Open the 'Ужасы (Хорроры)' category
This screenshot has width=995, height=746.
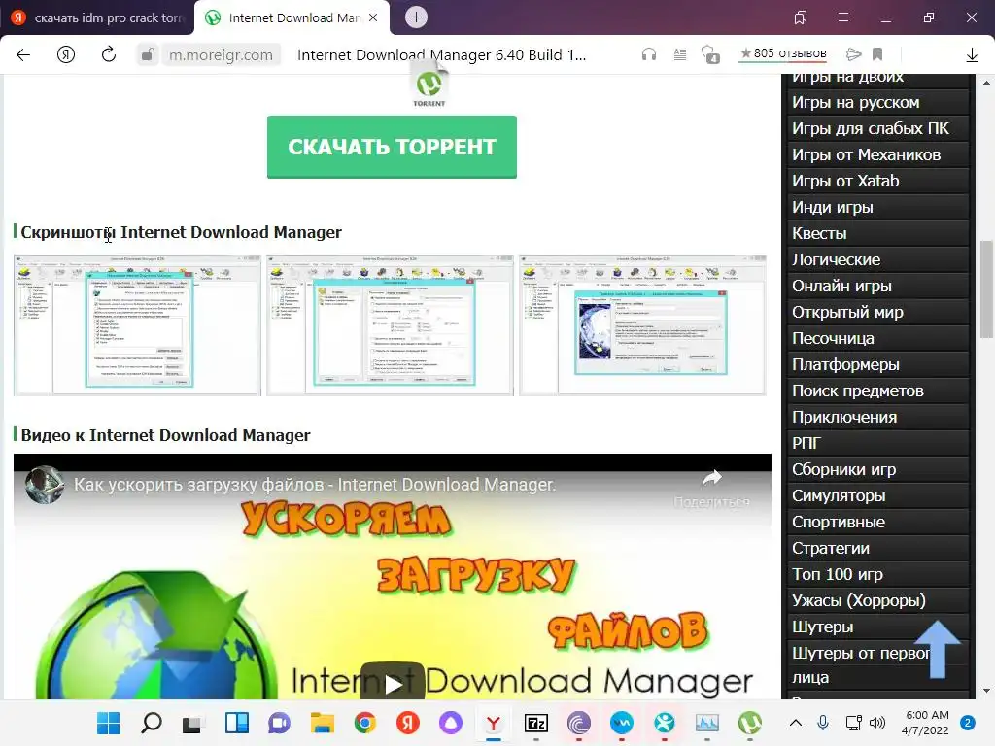[x=877, y=600]
